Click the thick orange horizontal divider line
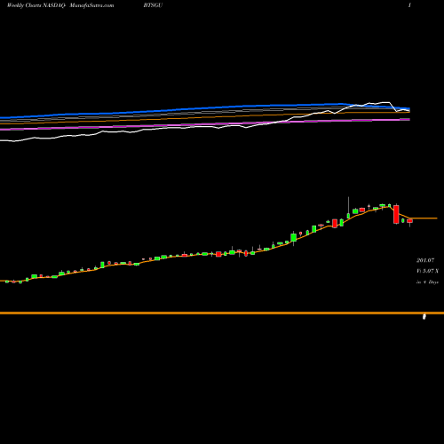444x444 pixels. pyautogui.click(x=222, y=313)
